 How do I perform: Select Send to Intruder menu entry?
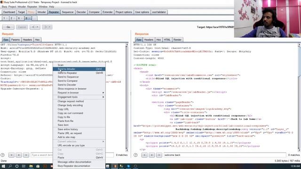click(79, 69)
